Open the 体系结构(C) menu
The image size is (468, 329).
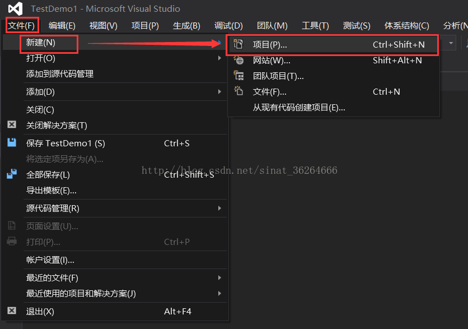point(407,26)
